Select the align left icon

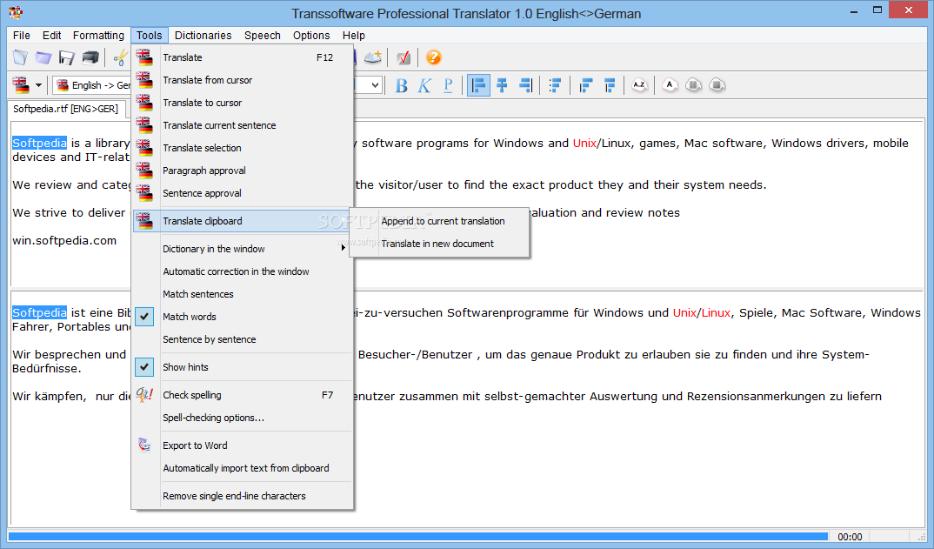(478, 86)
